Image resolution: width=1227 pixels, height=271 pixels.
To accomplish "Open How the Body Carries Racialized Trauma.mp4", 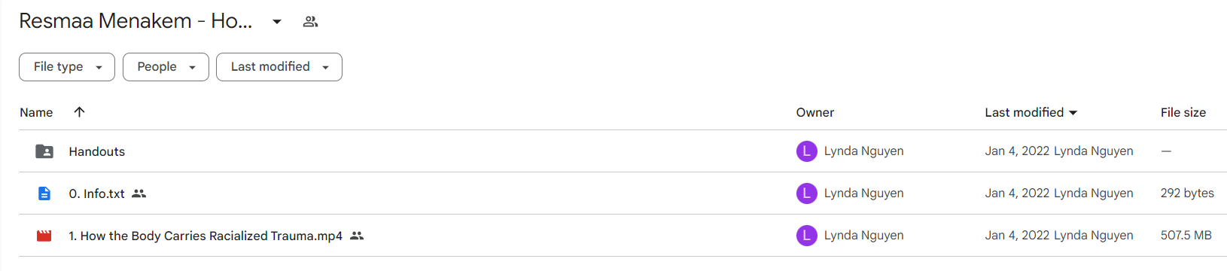I will pyautogui.click(x=206, y=236).
